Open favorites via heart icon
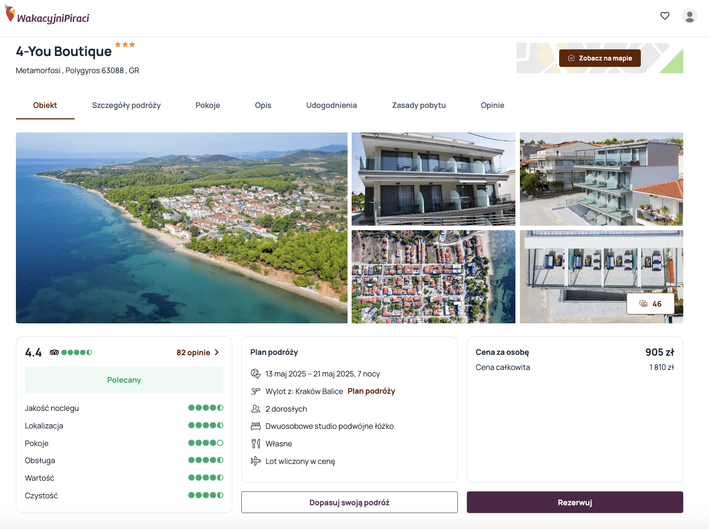The image size is (709, 529). pyautogui.click(x=665, y=16)
